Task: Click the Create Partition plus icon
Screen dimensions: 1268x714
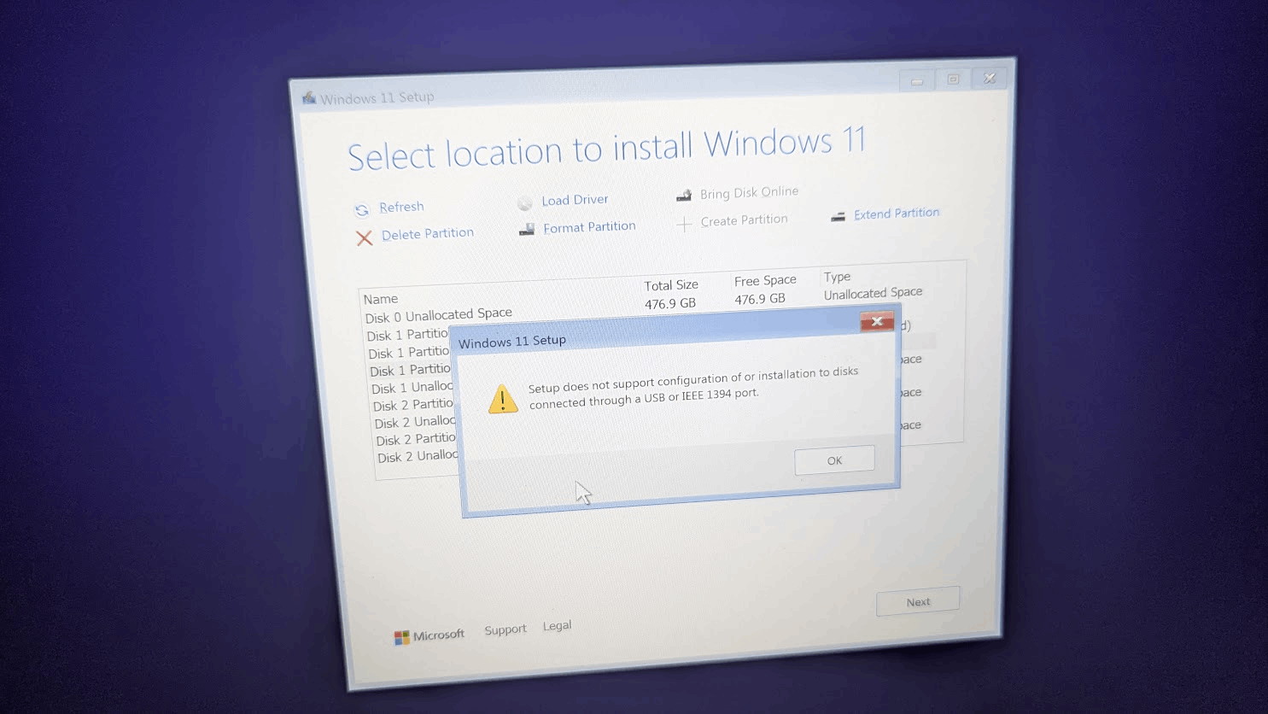Action: 684,225
